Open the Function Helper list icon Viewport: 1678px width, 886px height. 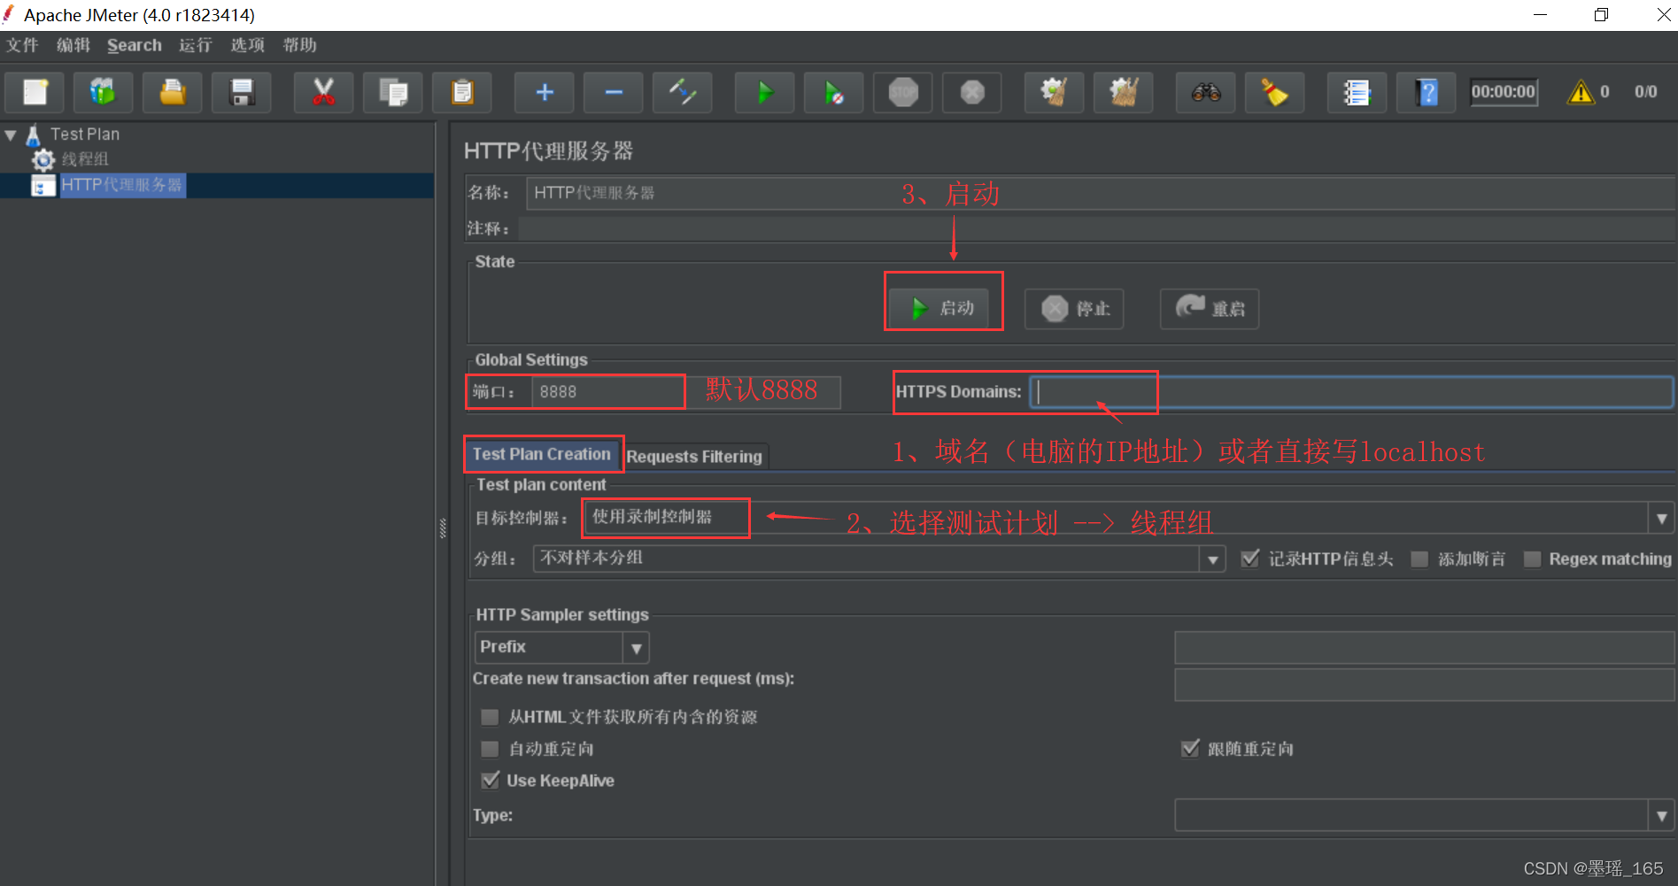pyautogui.click(x=1357, y=92)
